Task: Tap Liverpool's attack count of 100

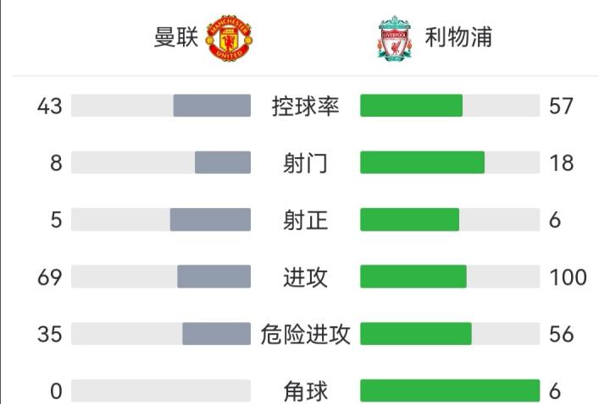Action: pos(568,276)
